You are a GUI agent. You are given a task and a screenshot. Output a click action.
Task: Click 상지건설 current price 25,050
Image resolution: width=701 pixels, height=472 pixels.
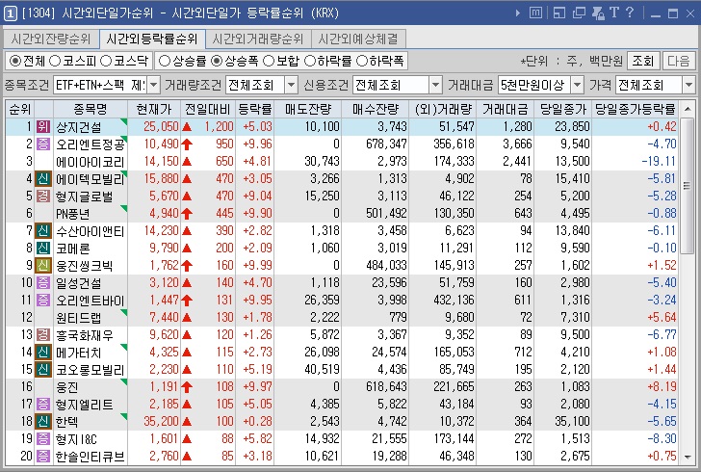coord(161,126)
